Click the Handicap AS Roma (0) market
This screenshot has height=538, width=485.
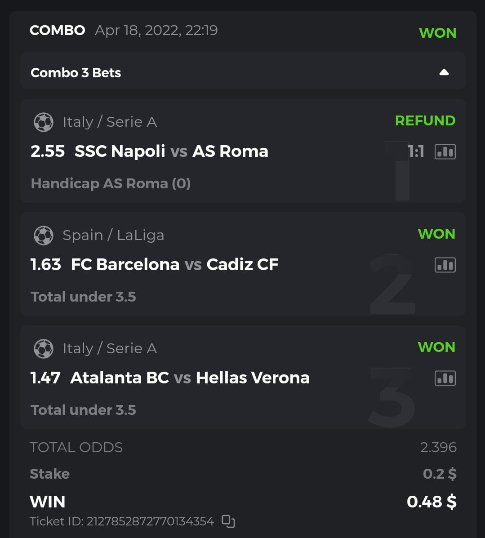[111, 184]
